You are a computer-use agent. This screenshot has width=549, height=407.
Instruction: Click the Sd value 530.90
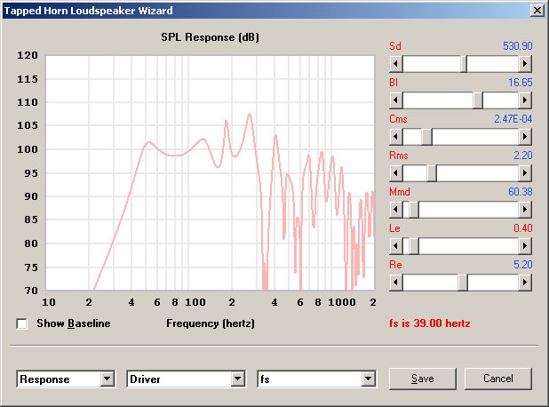coord(518,46)
